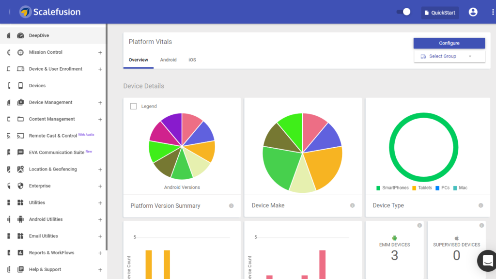
Task: Open the user account profile icon
Action: [473, 12]
